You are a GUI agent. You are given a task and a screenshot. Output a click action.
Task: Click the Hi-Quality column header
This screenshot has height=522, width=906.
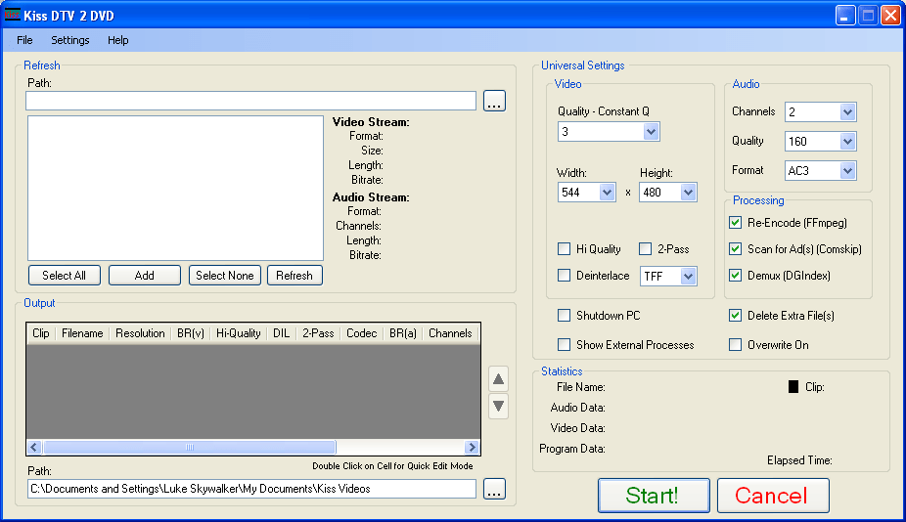pyautogui.click(x=238, y=333)
